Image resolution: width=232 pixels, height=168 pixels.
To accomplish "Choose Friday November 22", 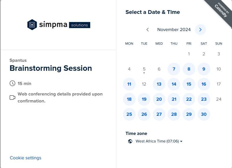I will [189, 99].
